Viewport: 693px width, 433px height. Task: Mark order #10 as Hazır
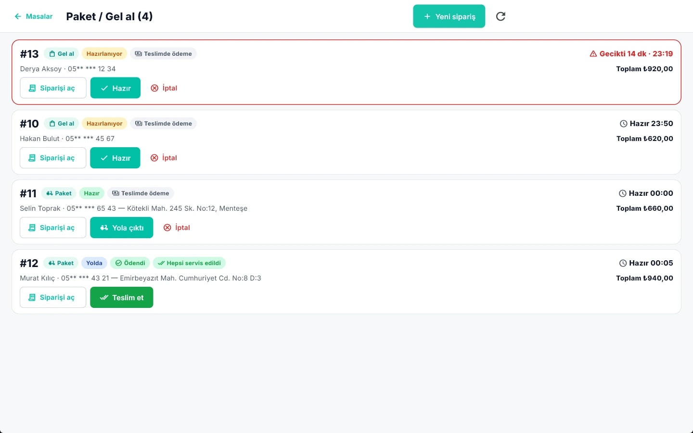point(115,158)
